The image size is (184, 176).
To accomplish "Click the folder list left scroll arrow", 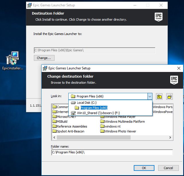I will (54, 137).
